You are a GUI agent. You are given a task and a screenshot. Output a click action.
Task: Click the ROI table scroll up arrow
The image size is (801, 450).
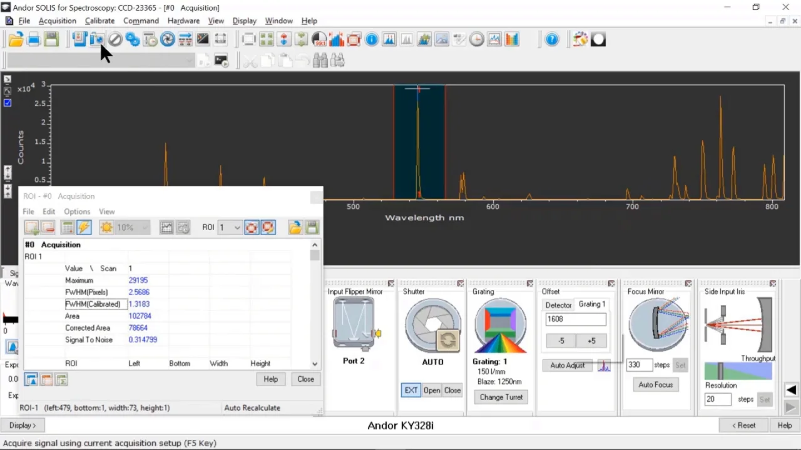(x=315, y=245)
